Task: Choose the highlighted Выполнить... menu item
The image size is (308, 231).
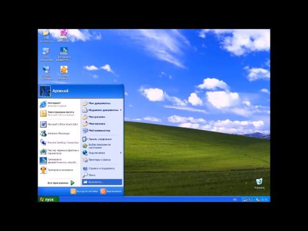Action: click(x=102, y=182)
